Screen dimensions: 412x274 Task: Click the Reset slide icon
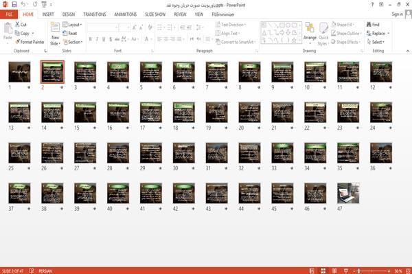(65, 33)
